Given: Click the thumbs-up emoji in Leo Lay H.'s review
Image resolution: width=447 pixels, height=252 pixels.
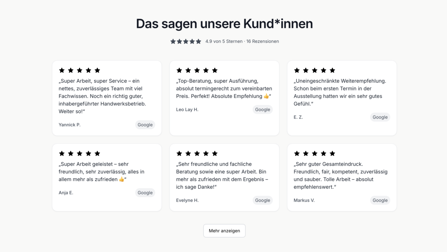Looking at the screenshot, I should coord(266,96).
